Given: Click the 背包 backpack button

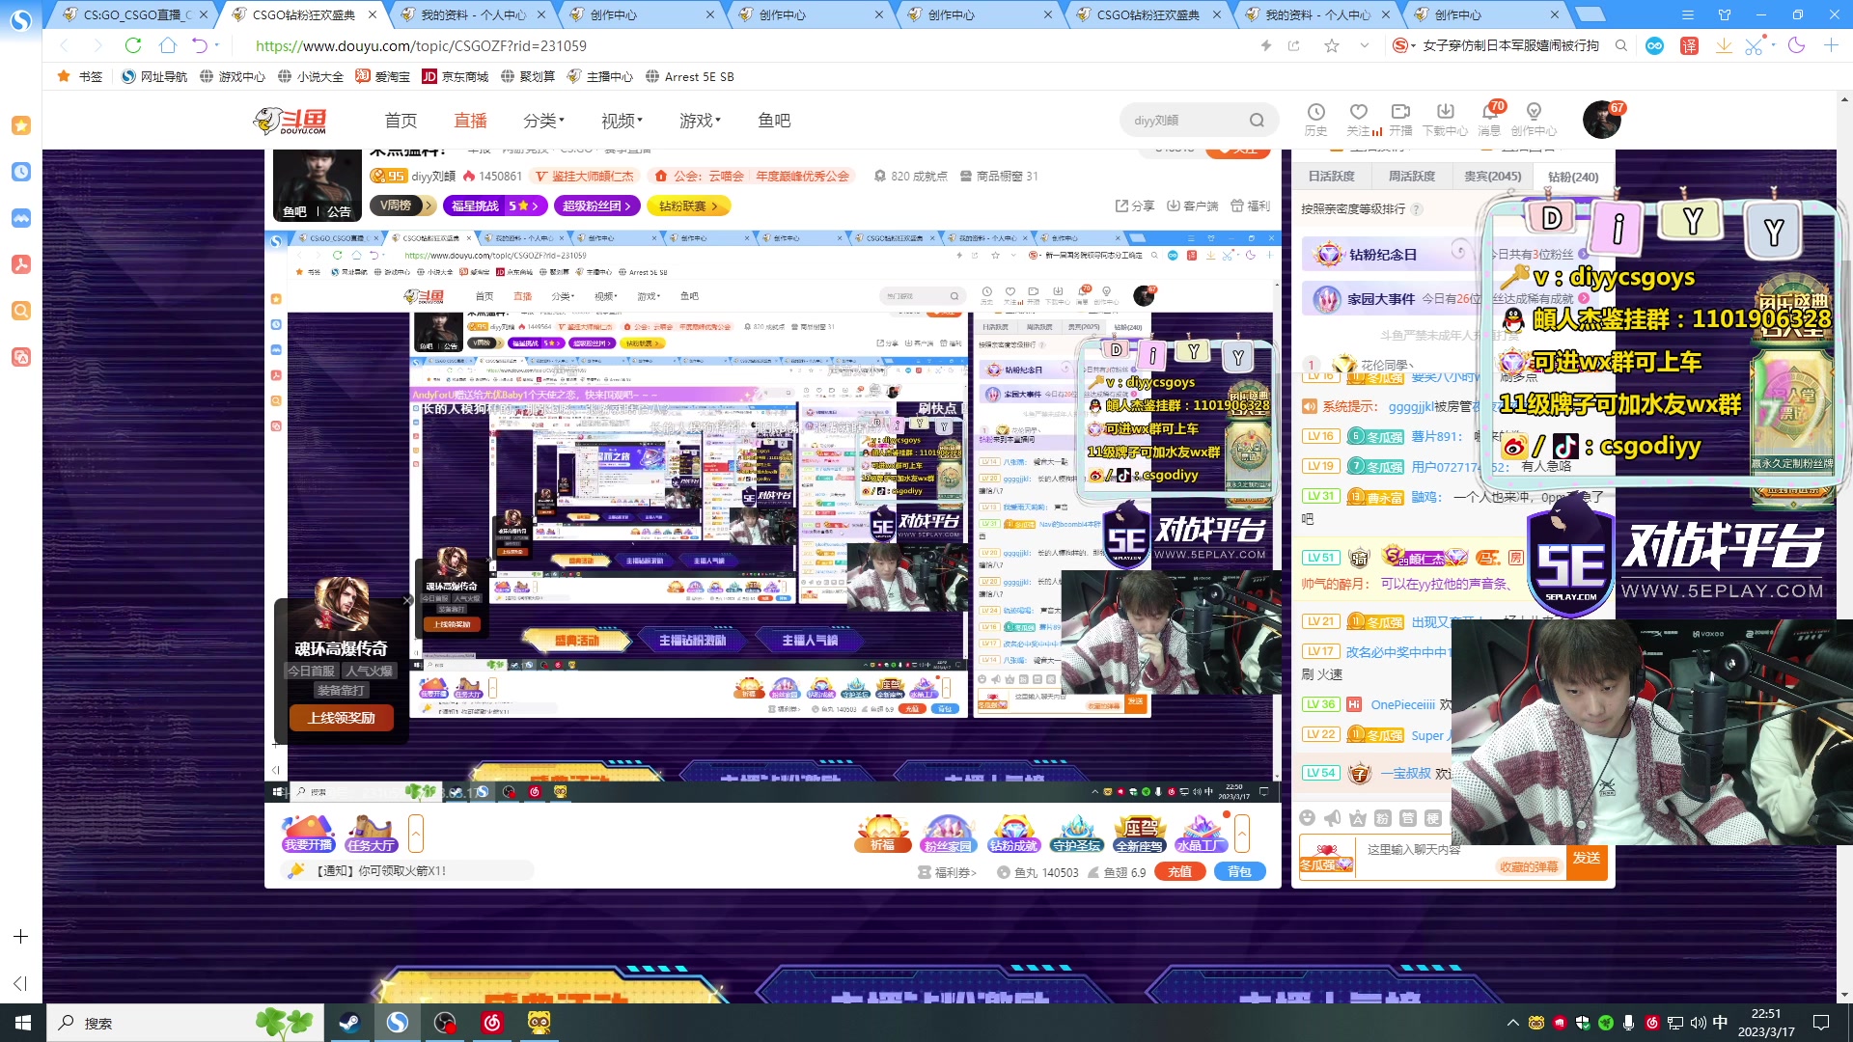Looking at the screenshot, I should coord(1239,871).
